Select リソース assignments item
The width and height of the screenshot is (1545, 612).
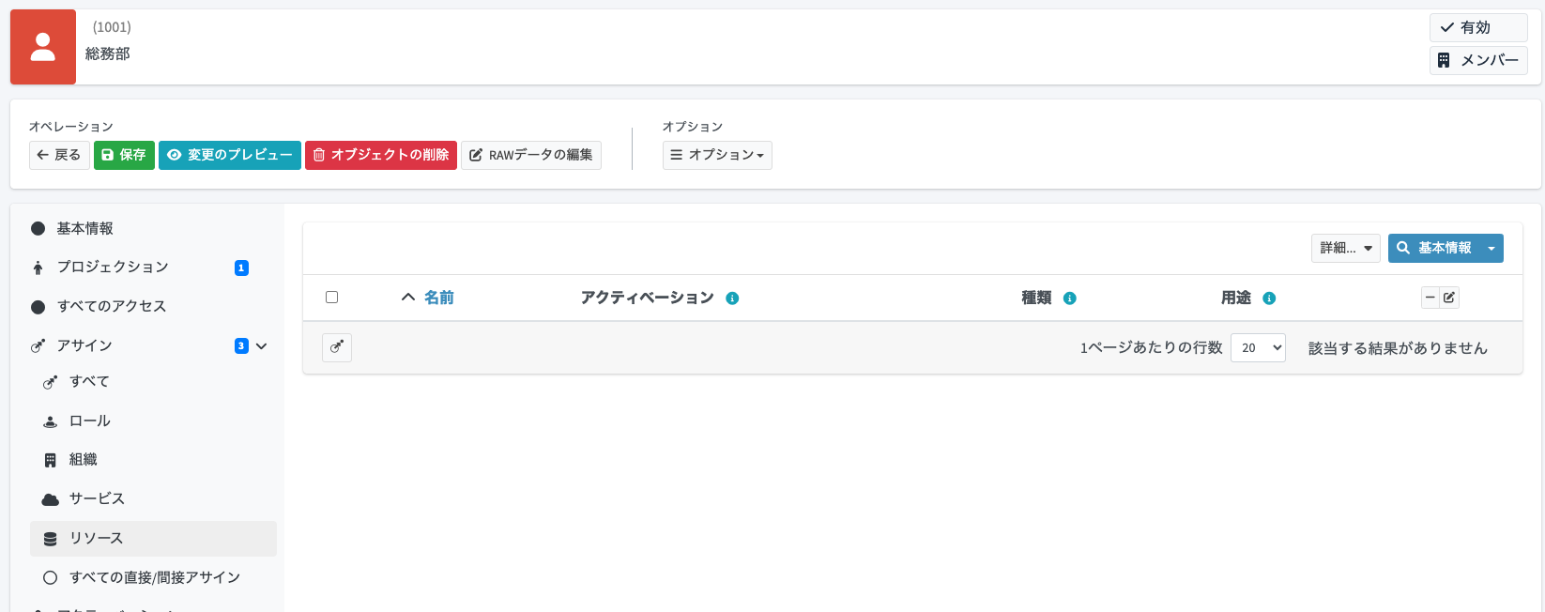pos(153,539)
